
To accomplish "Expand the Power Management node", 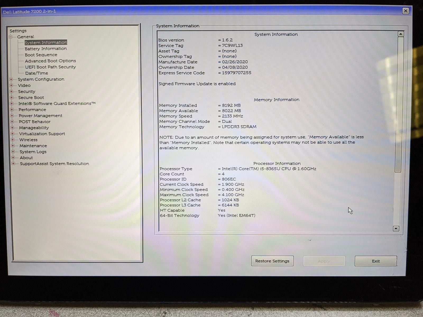I will click(12, 115).
